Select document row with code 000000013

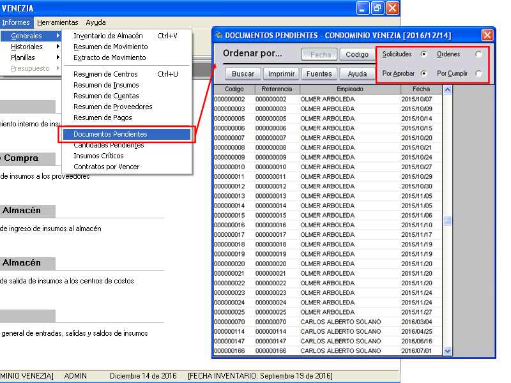coord(328,196)
